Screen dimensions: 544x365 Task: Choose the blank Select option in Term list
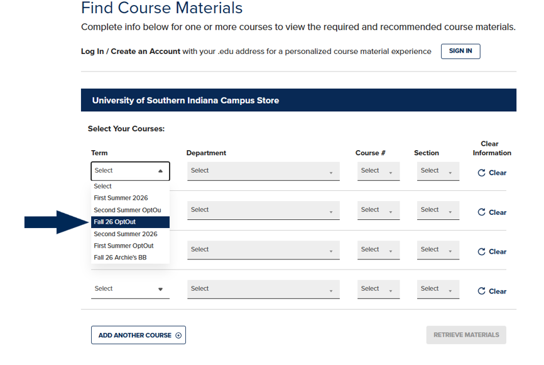130,187
